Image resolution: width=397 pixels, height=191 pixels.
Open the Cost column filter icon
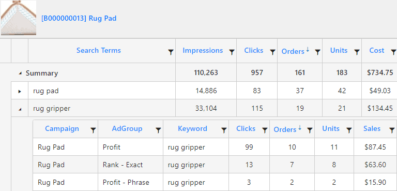tap(393, 52)
